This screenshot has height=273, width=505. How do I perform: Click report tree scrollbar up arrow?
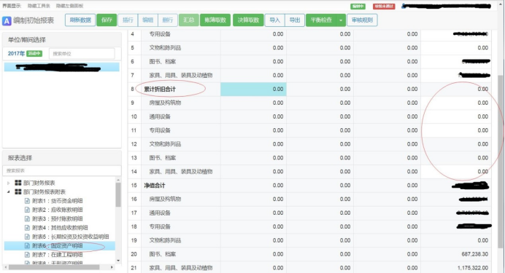click(118, 181)
